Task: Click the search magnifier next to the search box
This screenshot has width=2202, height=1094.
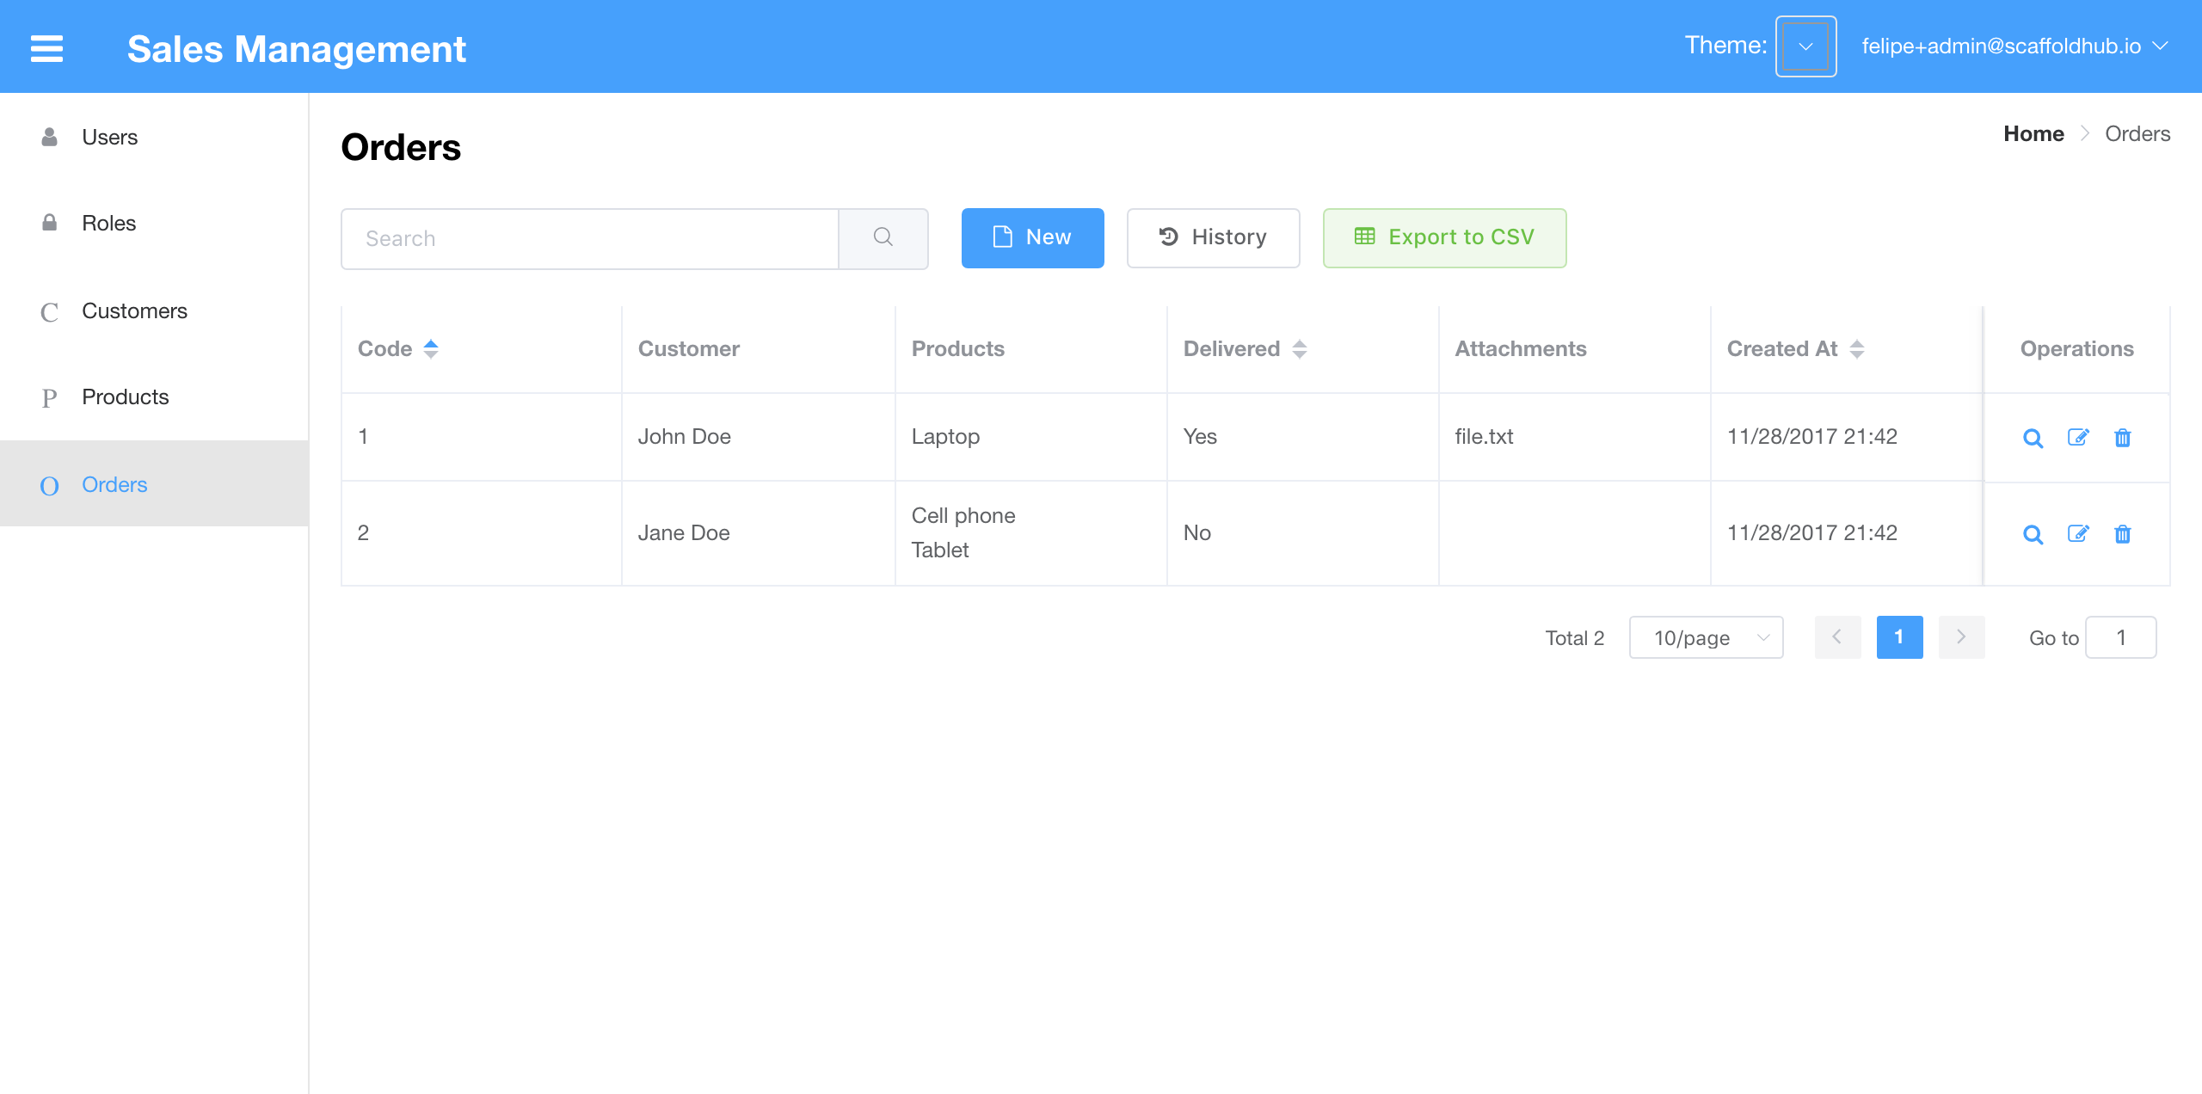Action: (883, 238)
